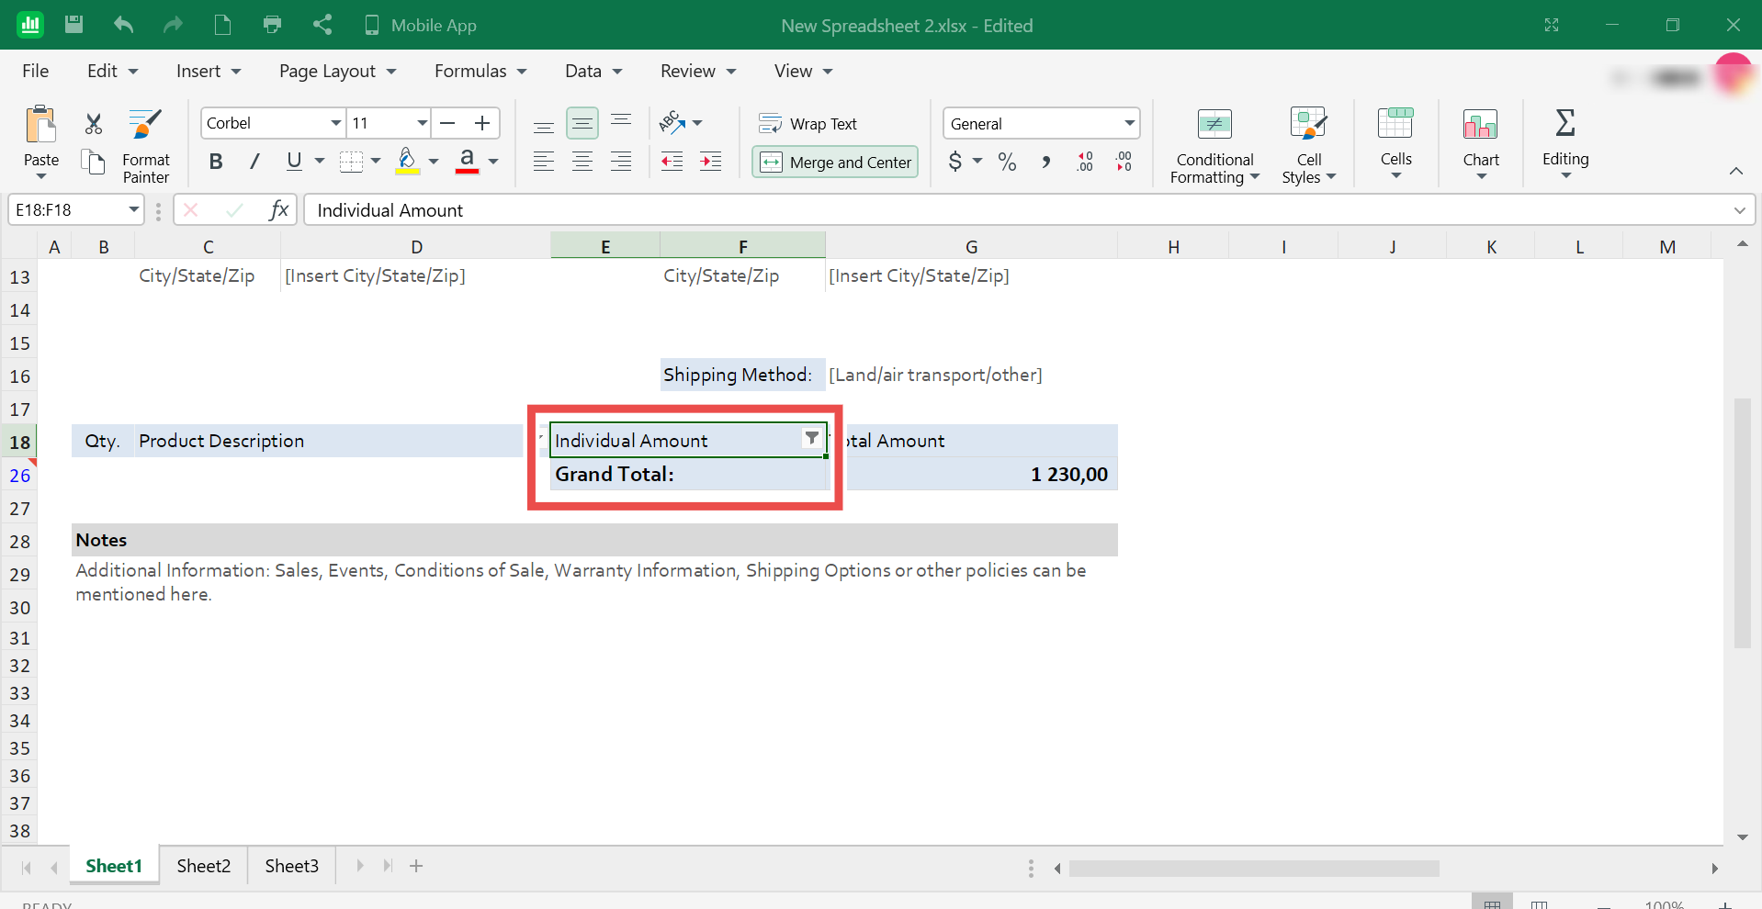Open underline style dropdown arrow

[x=320, y=162]
